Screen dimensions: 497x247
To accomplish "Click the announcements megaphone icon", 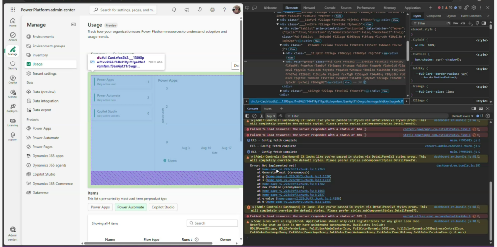I will pyautogui.click(x=187, y=10).
